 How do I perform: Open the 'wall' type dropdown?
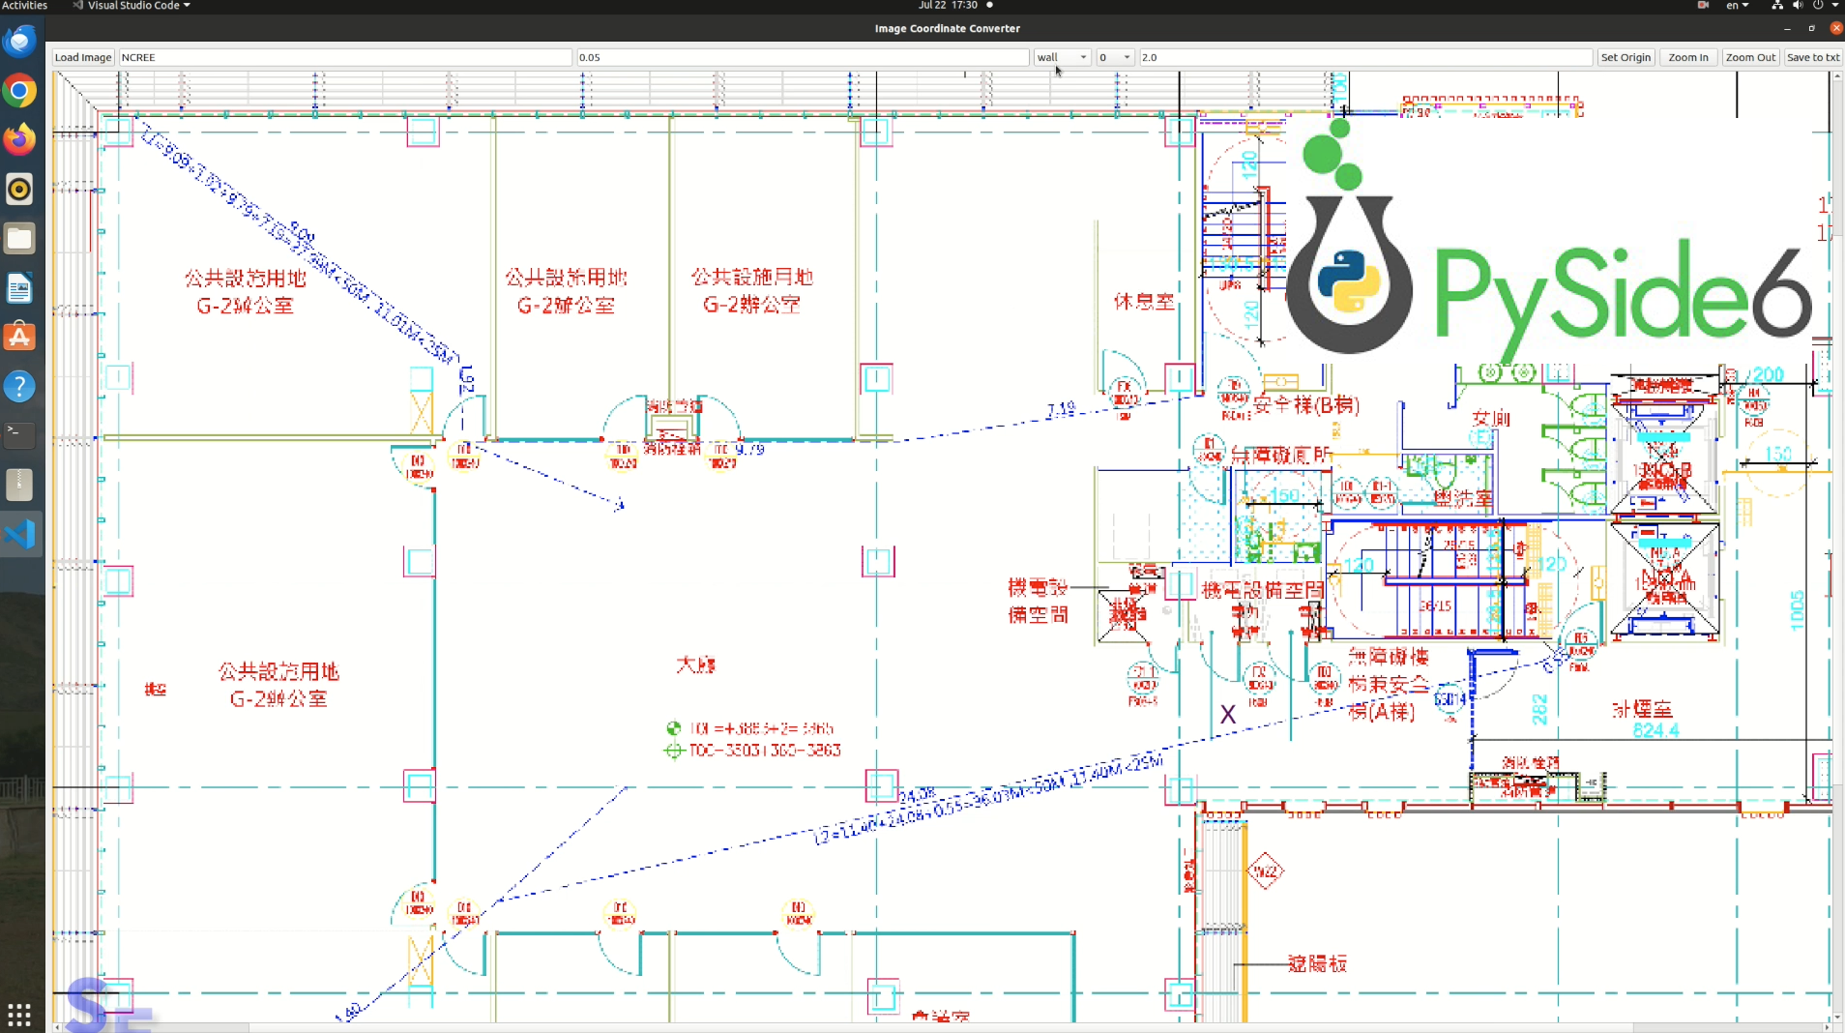coord(1062,57)
